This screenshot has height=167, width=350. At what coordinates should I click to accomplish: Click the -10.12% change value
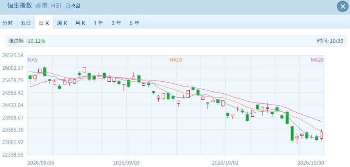36,41
